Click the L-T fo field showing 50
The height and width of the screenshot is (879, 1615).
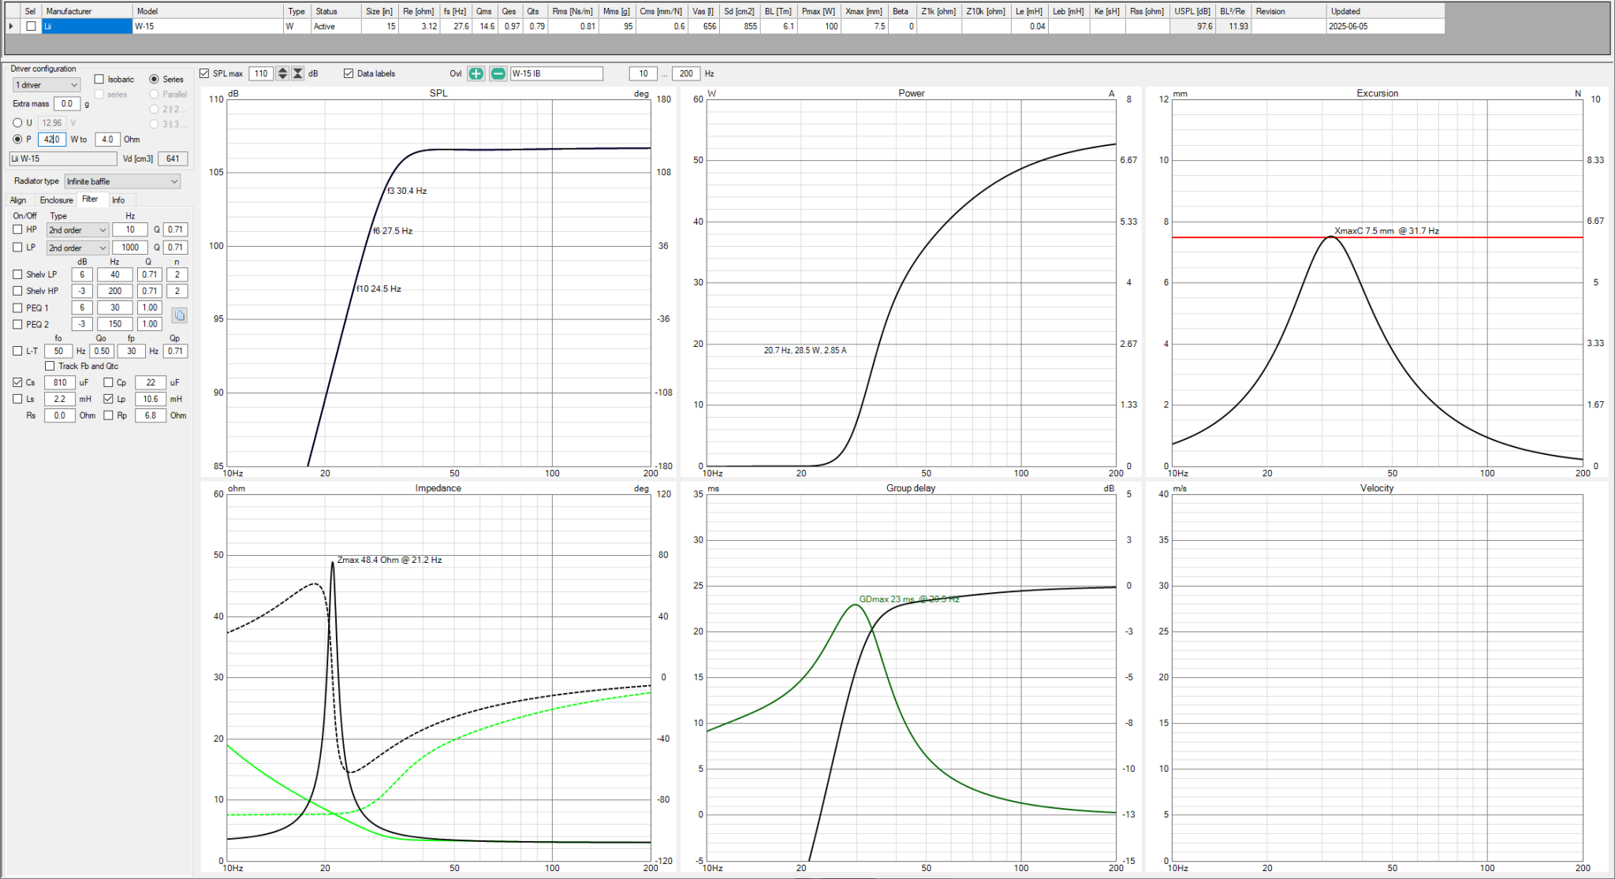pyautogui.click(x=58, y=351)
